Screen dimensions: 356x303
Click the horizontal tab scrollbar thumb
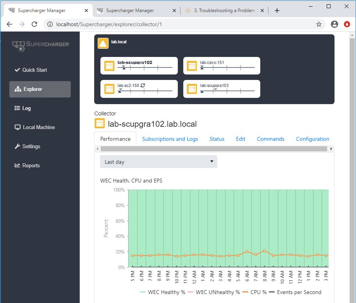click(214, 149)
